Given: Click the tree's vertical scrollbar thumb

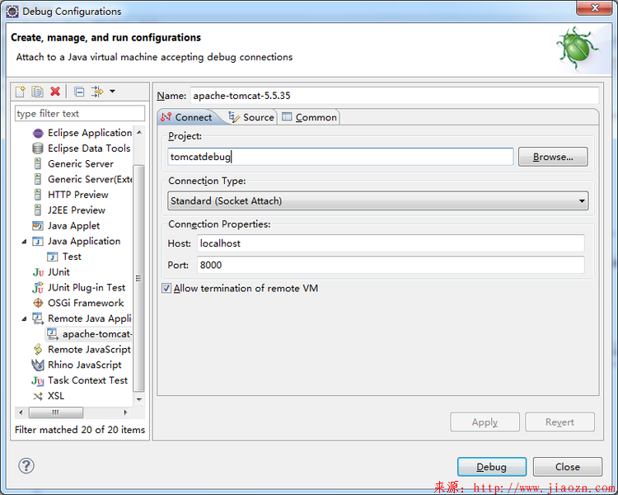Looking at the screenshot, I should 138,278.
